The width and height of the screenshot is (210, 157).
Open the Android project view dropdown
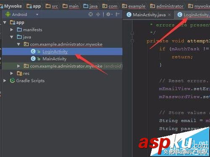(37, 14)
